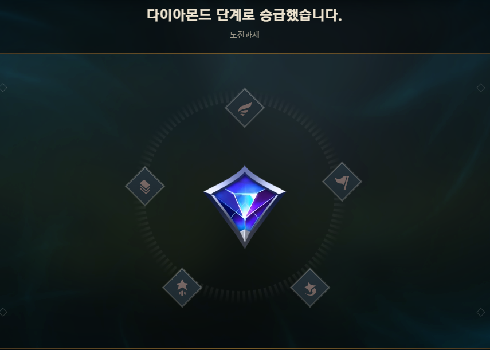This screenshot has height=350, width=490.
Task: Select the star-with-bars Veterancy icon
Action: click(182, 288)
